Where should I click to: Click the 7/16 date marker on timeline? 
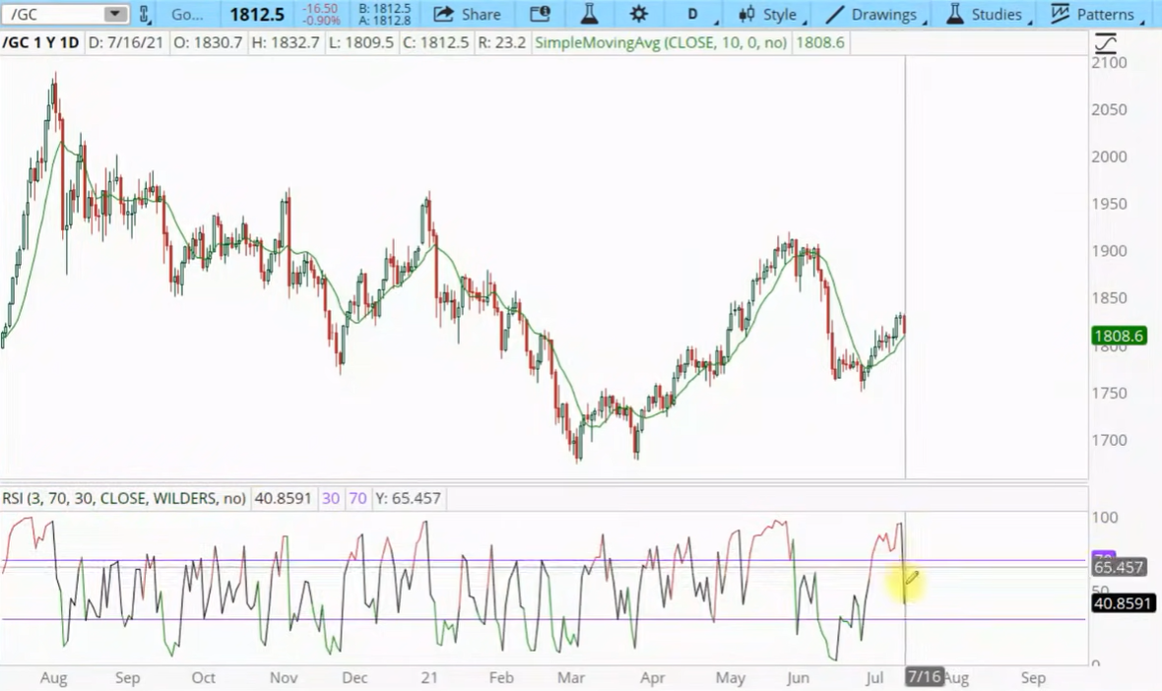pos(923,677)
